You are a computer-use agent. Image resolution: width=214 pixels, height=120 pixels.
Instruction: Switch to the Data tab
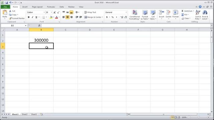point(62,7)
